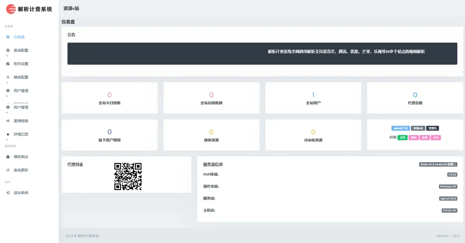This screenshot has height=243, width=465.
Task: Open the 待审核资源 statistics card
Action: (x=313, y=135)
